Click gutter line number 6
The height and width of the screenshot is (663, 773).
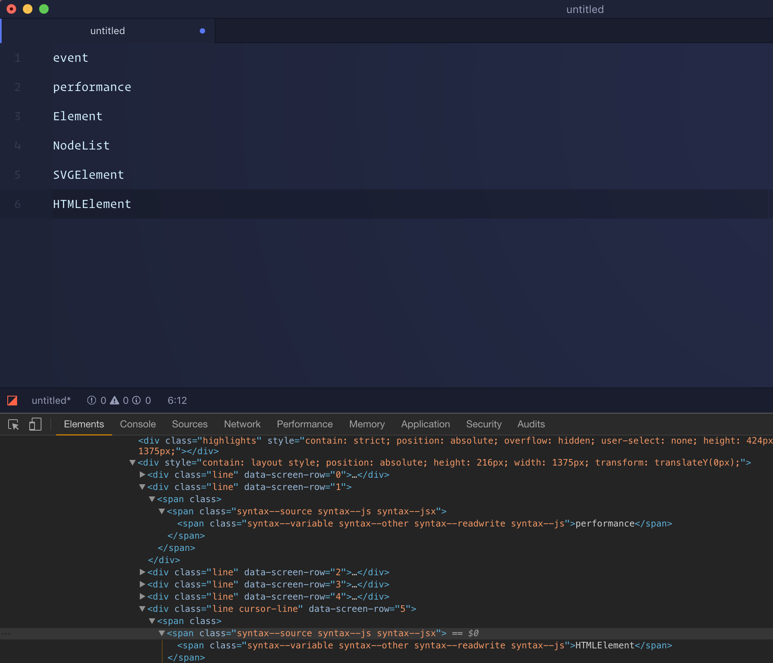[x=17, y=204]
